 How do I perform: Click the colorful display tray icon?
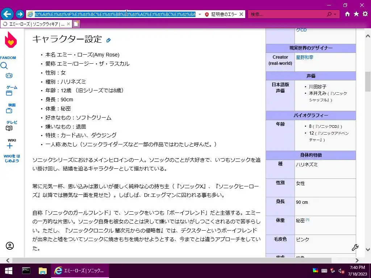[x=316, y=271]
